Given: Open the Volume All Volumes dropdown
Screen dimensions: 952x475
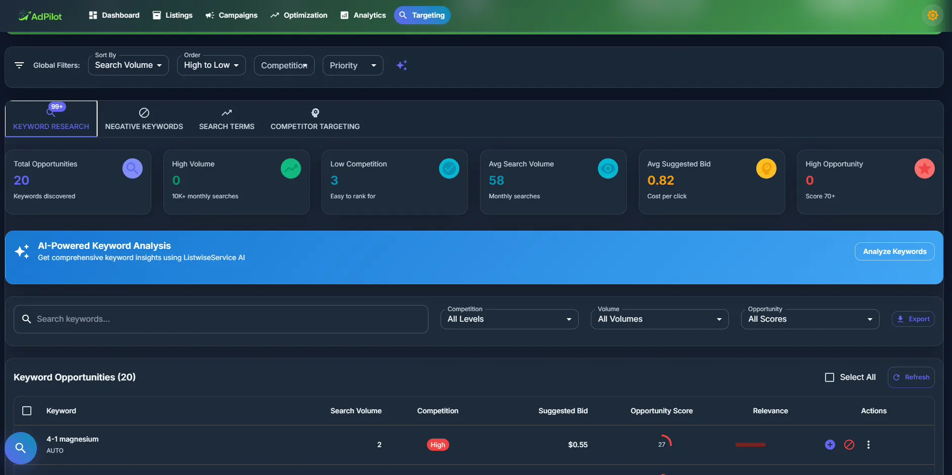Looking at the screenshot, I should tap(660, 319).
